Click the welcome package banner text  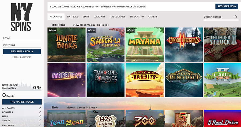[98, 7]
